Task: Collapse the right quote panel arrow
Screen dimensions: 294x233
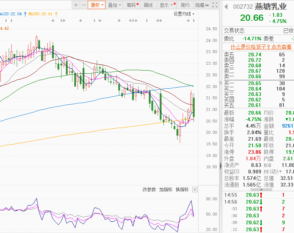Action: tap(221, 166)
